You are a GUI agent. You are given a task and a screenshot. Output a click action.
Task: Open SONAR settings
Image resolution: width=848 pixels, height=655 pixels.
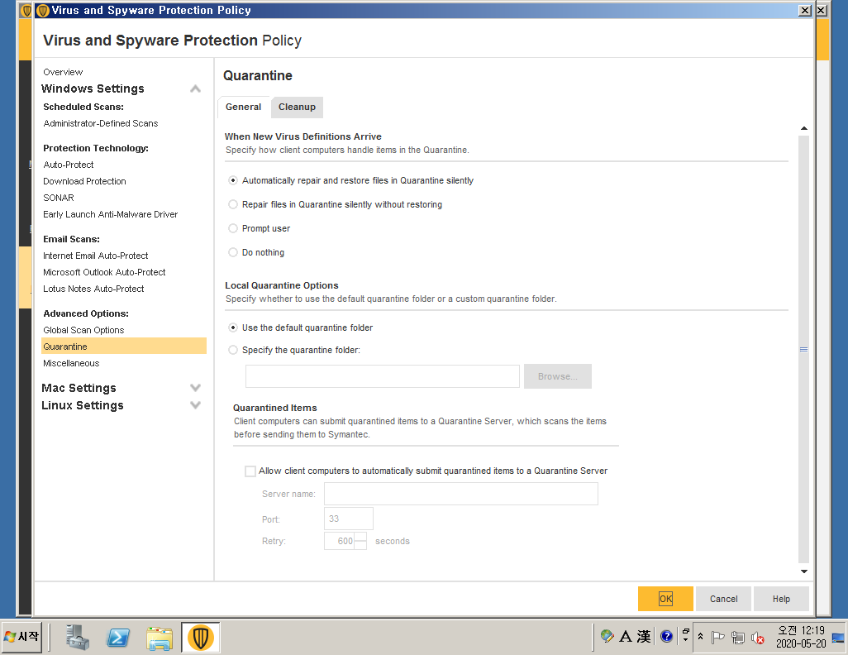click(x=59, y=198)
